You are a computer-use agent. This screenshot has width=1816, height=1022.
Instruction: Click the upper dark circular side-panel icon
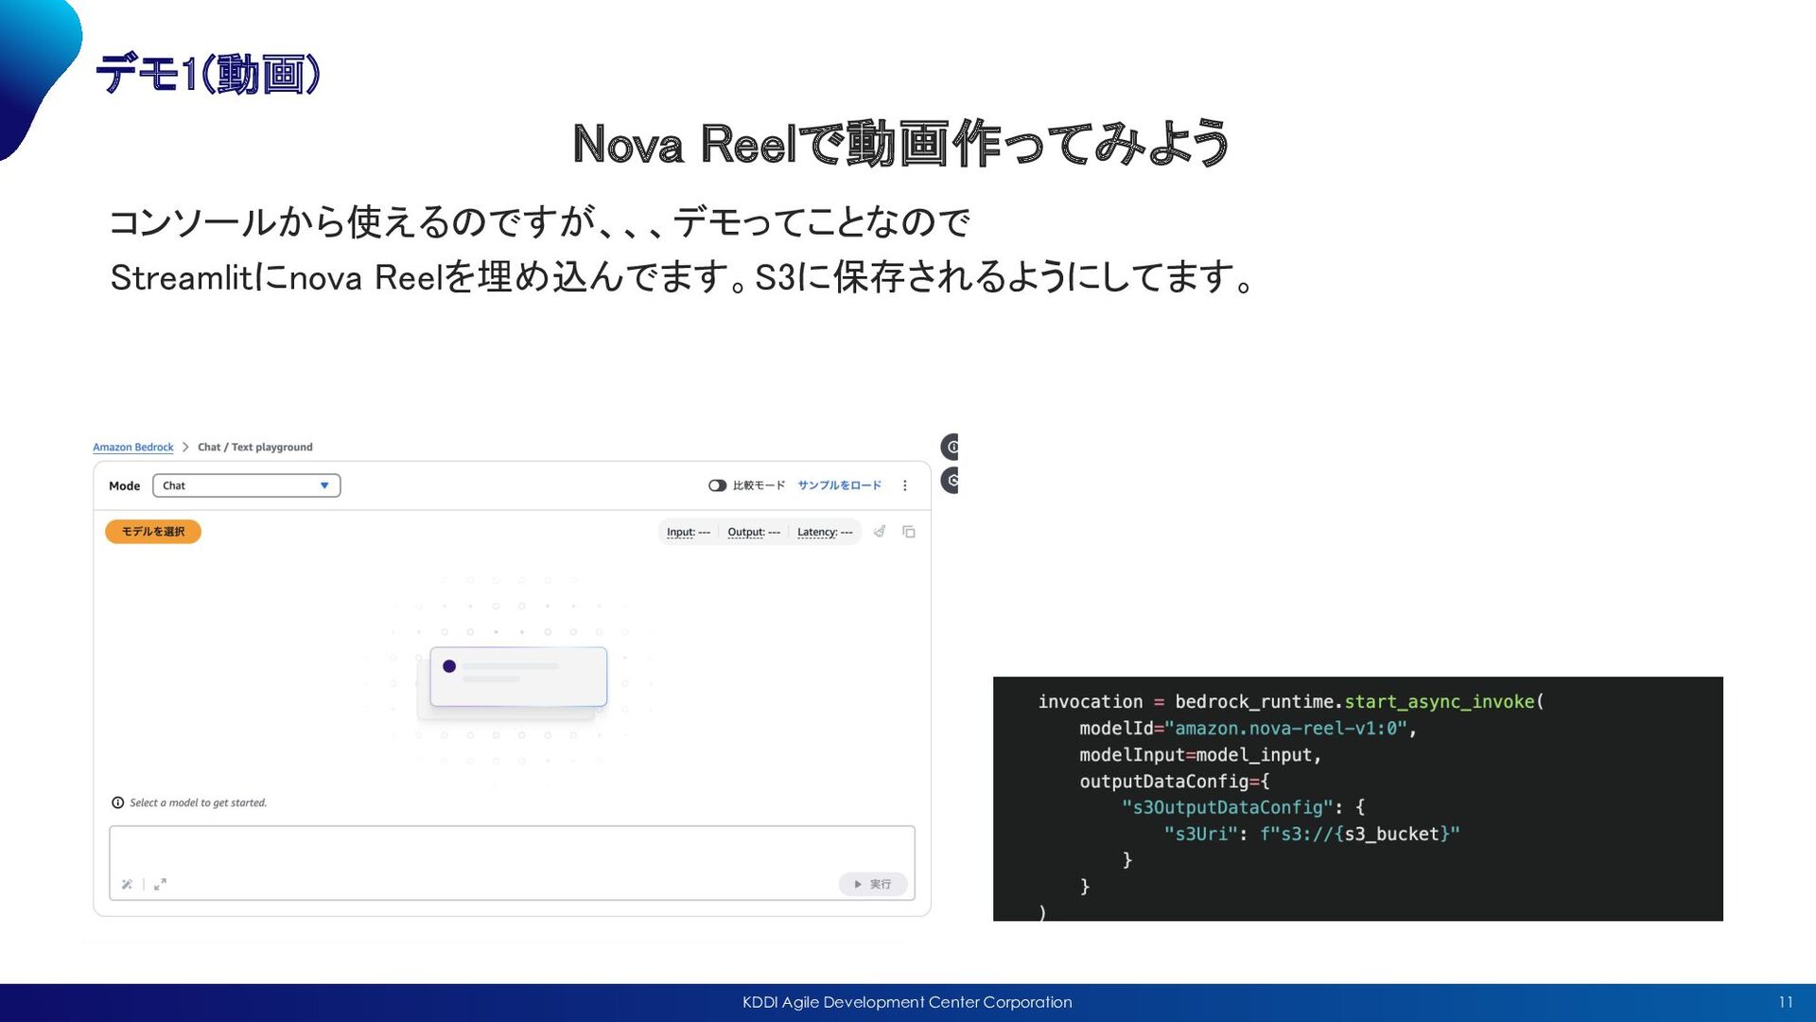[951, 447]
